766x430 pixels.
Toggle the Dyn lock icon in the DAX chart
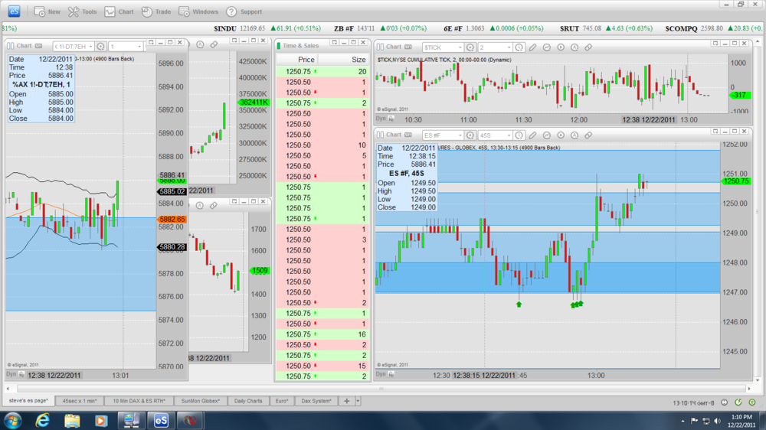[21, 374]
